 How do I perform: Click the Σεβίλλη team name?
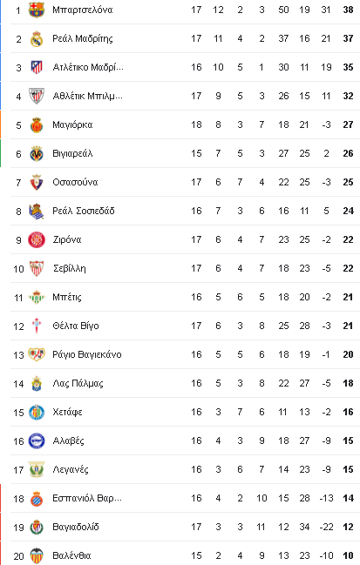point(69,269)
